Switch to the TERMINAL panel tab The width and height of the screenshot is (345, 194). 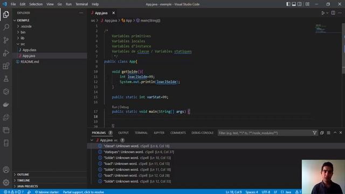[x=141, y=133]
